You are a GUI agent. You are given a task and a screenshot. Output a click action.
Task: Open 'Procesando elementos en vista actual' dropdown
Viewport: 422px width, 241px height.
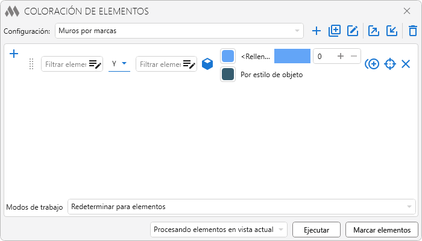pos(219,230)
